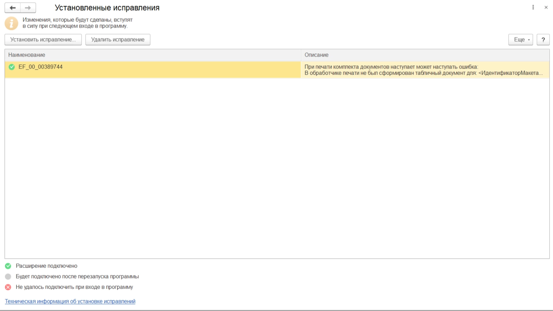This screenshot has height=311, width=553.
Task: Go back with the left arrow button
Action: point(13,8)
